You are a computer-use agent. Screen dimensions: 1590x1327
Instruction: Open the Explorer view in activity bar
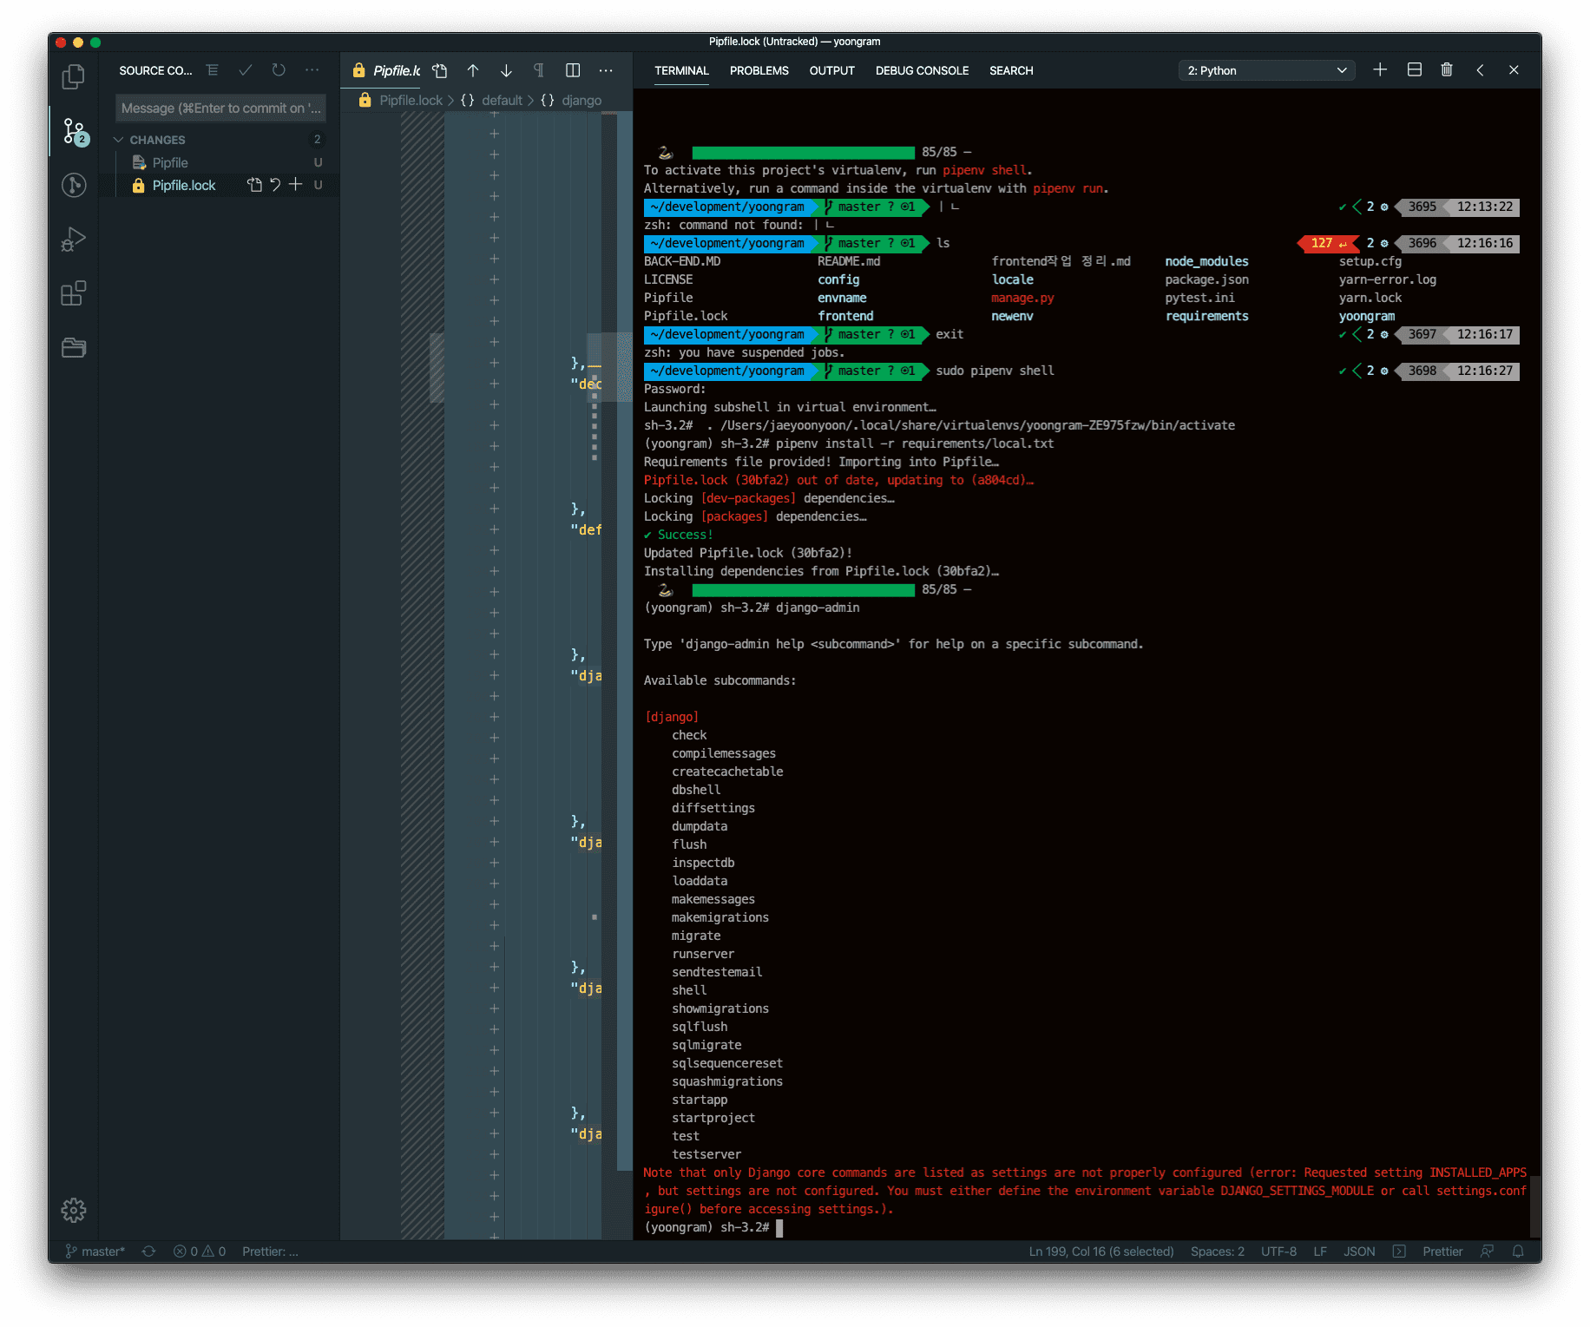point(74,77)
